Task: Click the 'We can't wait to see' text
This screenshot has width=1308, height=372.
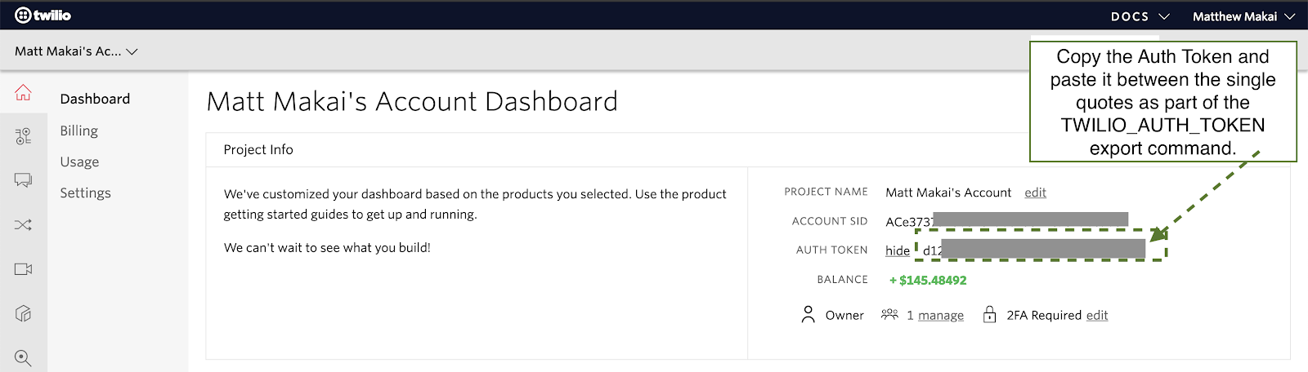Action: (x=327, y=247)
